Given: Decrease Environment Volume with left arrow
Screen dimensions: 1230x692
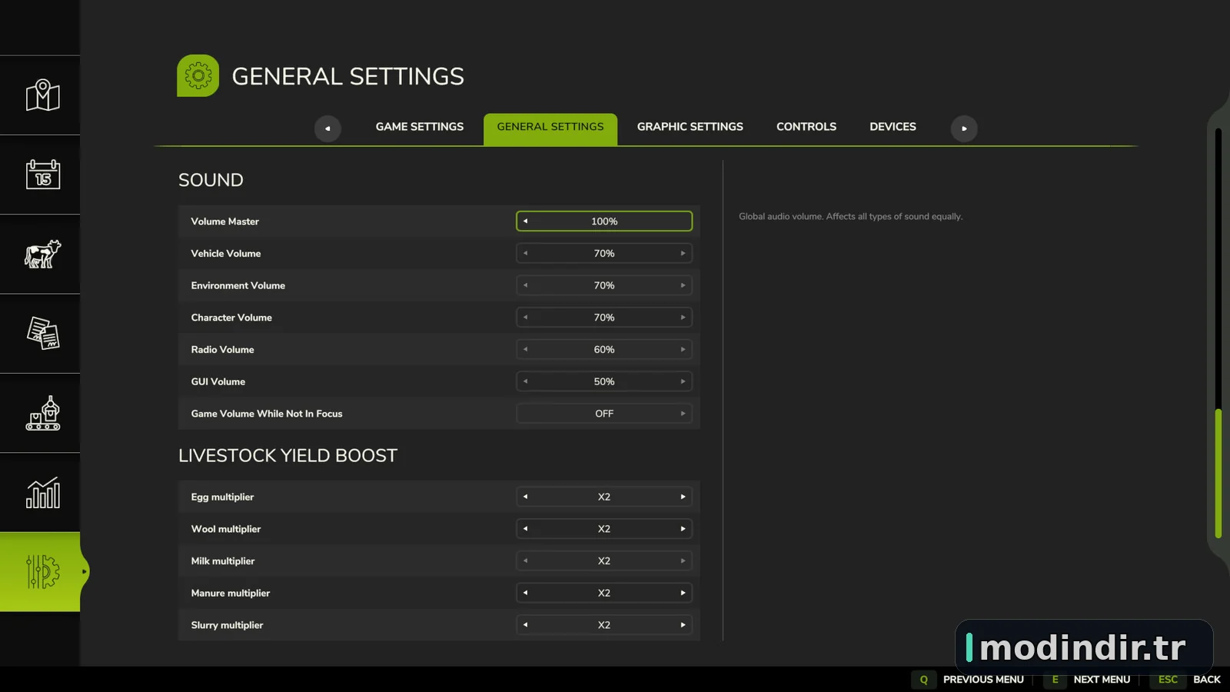Looking at the screenshot, I should point(525,285).
